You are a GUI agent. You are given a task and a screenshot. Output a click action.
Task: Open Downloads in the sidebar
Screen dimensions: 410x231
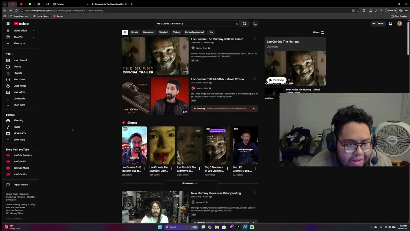pos(19,98)
